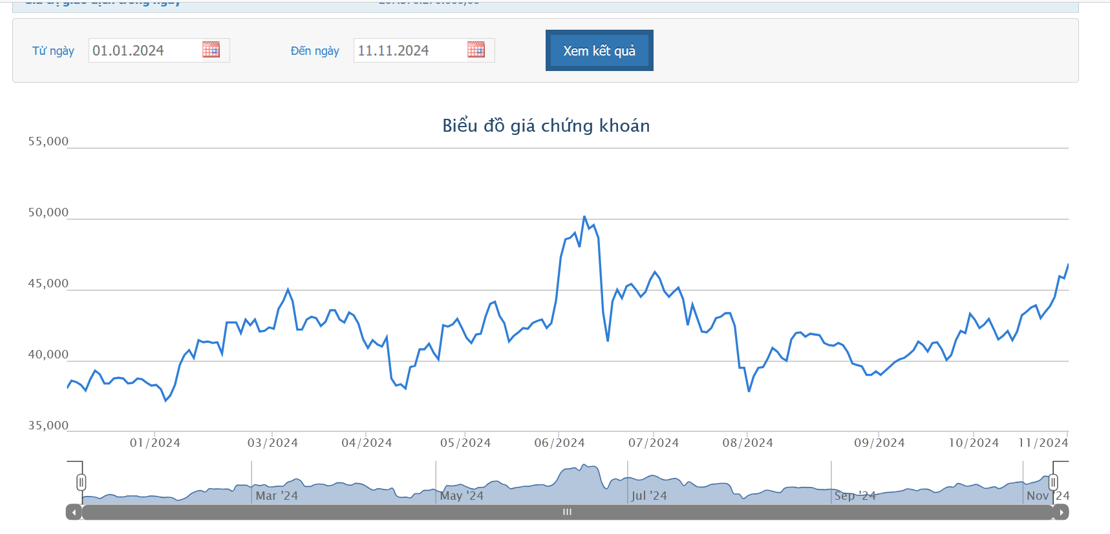Viewport: 1110px width, 534px height.
Task: Click the Mar '24 marker in the navigator
Action: (277, 496)
